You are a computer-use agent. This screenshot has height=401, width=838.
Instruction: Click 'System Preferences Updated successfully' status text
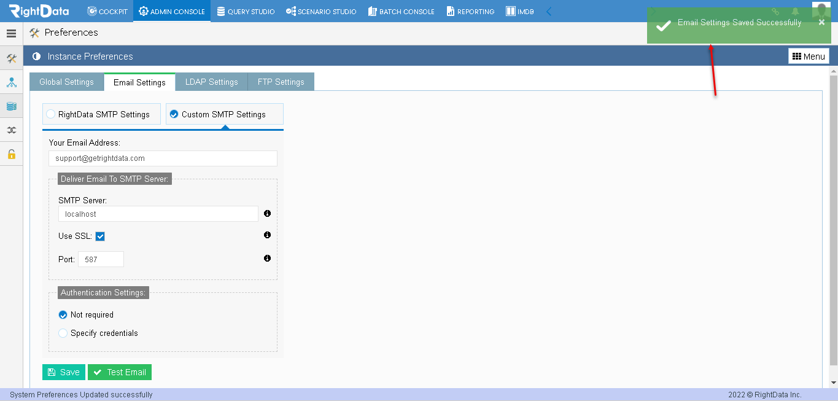pyautogui.click(x=81, y=395)
